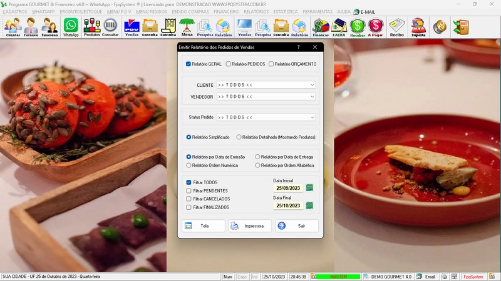The width and height of the screenshot is (501, 281).
Task: Click the Consulta receipt-scroll icon
Action: point(168,27)
